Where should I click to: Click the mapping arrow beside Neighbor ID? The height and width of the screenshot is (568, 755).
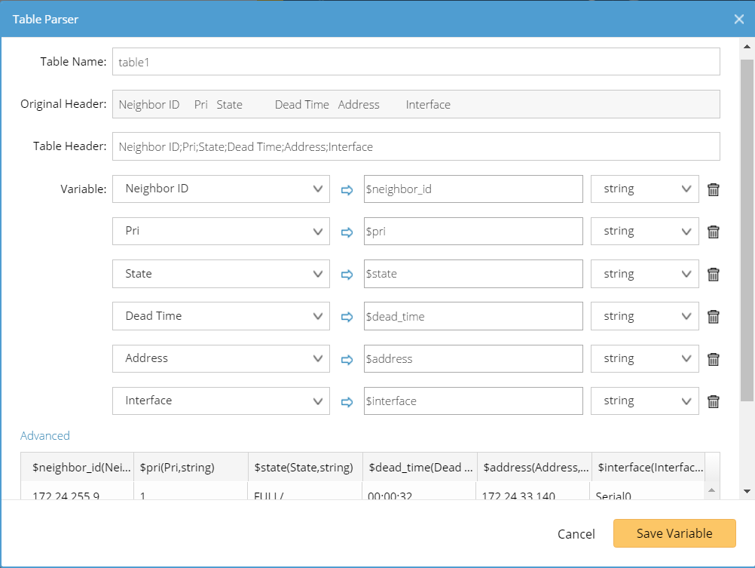(x=346, y=189)
